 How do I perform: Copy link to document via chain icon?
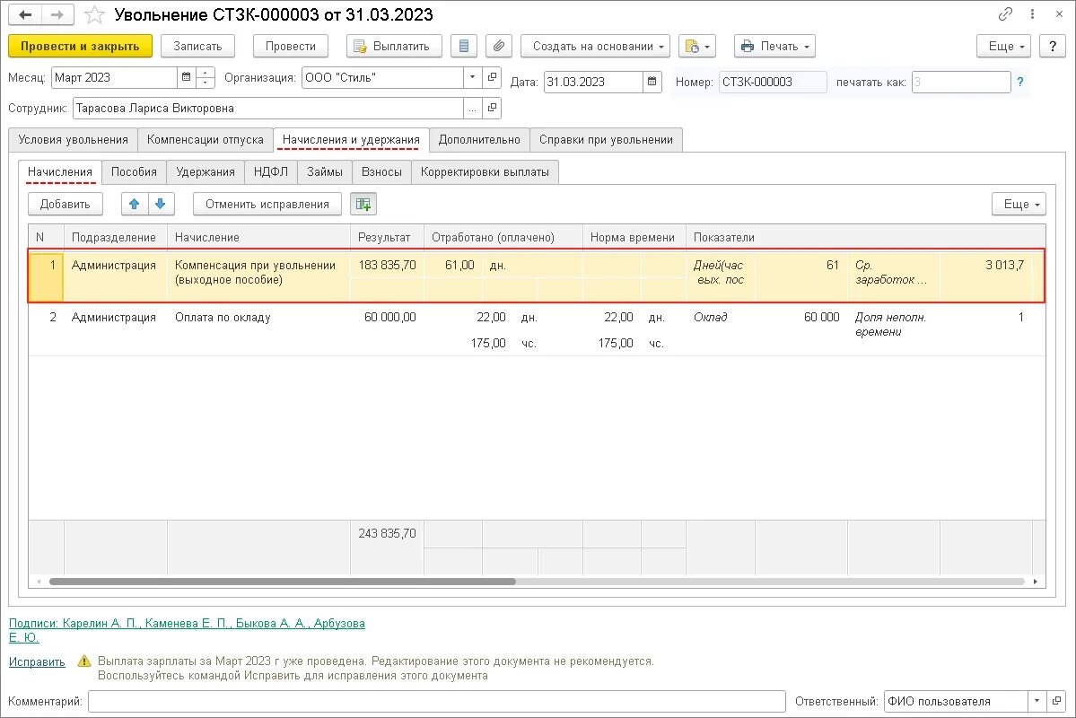coord(1005,13)
